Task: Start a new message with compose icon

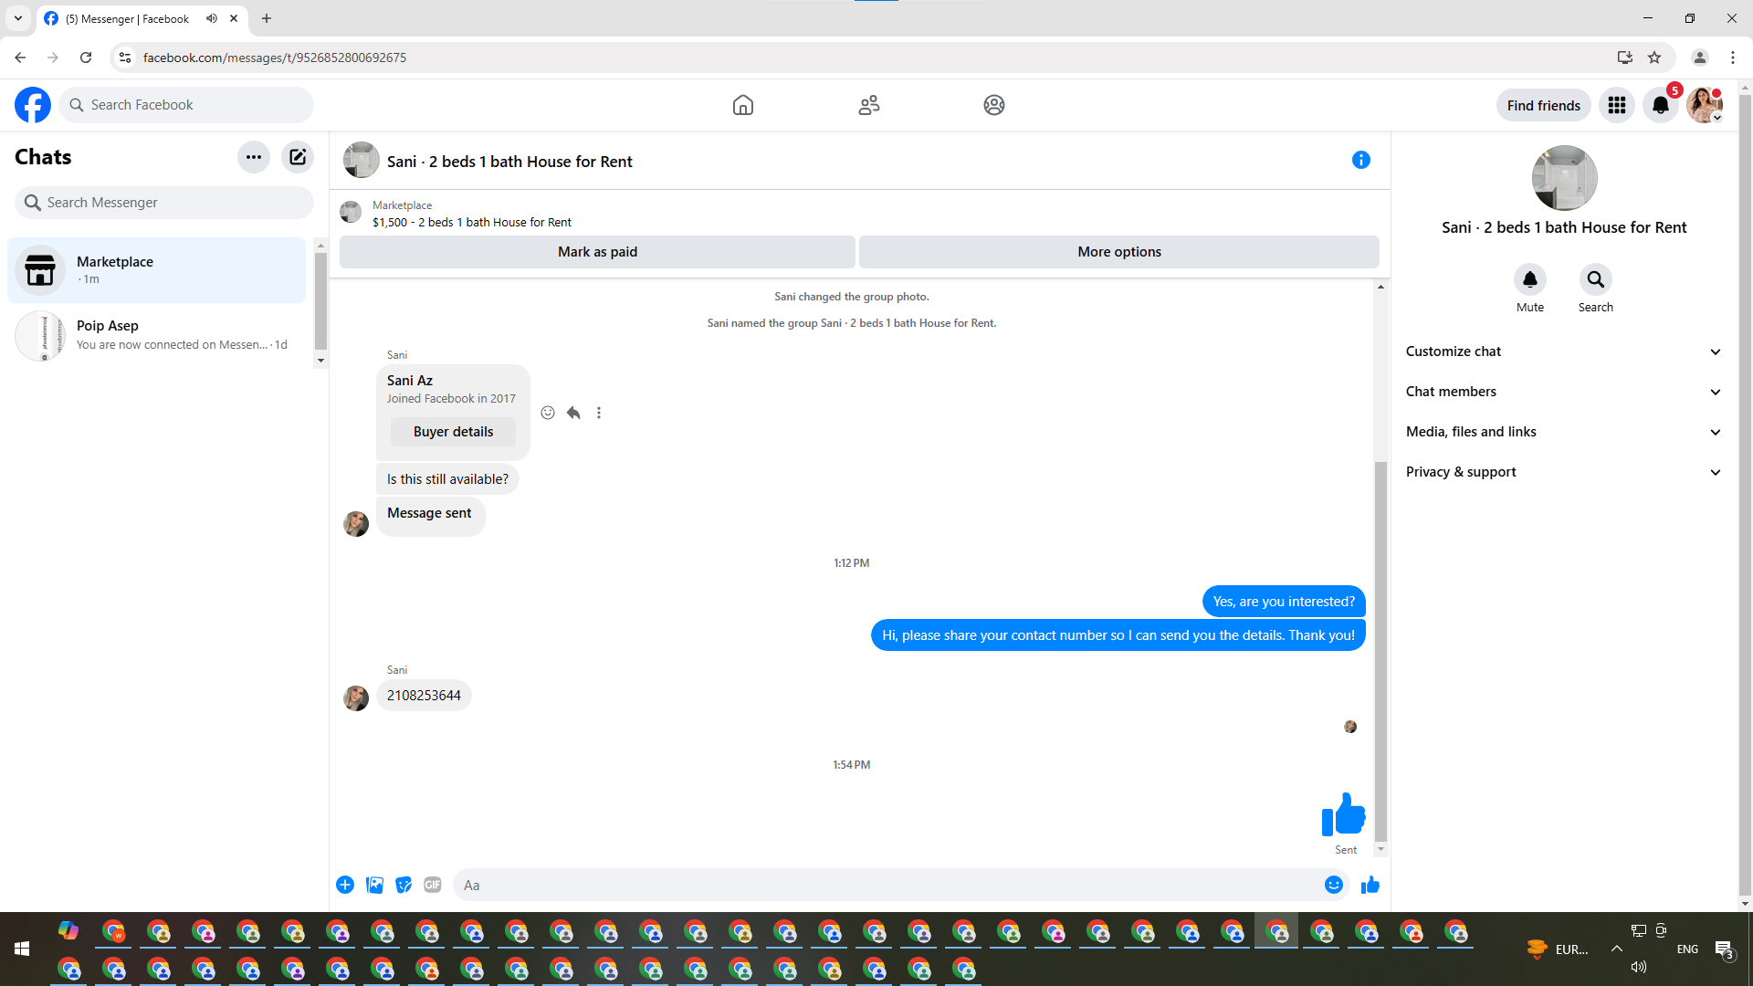Action: tap(298, 157)
